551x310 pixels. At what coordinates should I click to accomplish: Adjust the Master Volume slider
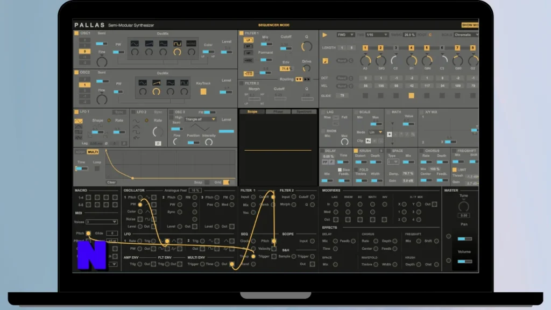click(464, 261)
